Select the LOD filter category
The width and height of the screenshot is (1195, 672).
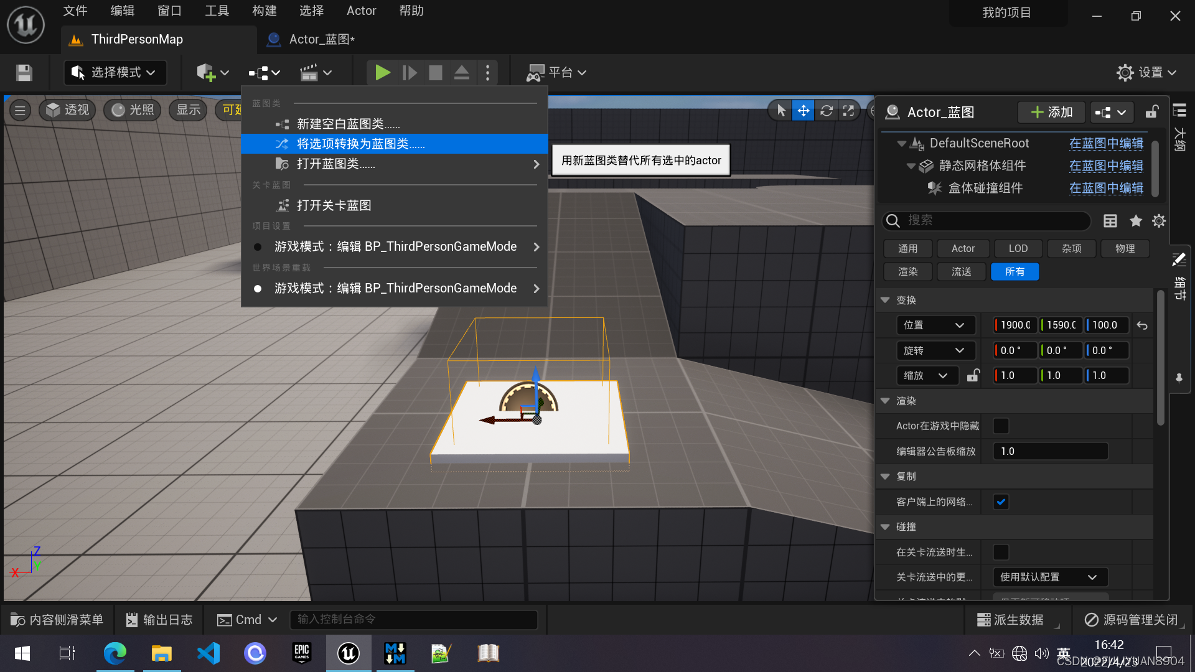1018,248
